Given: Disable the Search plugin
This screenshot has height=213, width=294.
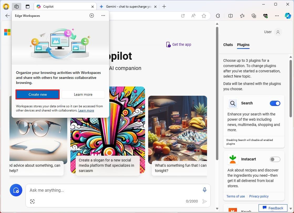Looking at the screenshot, I should tap(275, 103).
